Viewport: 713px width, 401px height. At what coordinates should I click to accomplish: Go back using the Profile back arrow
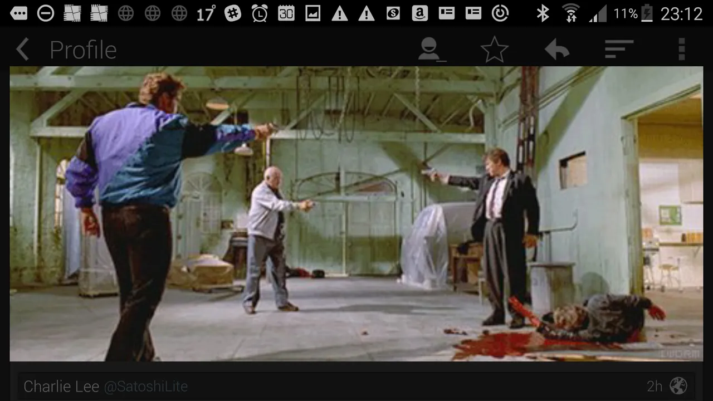(22, 50)
